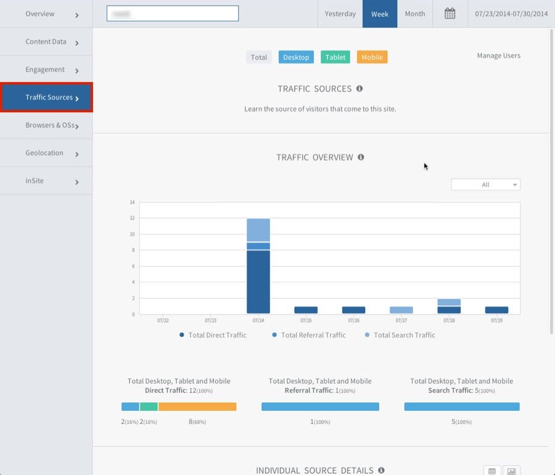The image size is (555, 475).
Task: Expand the Browsers & OSs chevron
Action: point(77,126)
